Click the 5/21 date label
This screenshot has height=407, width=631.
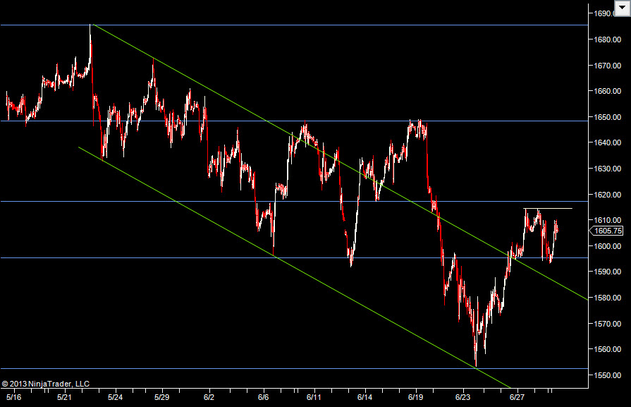point(64,397)
